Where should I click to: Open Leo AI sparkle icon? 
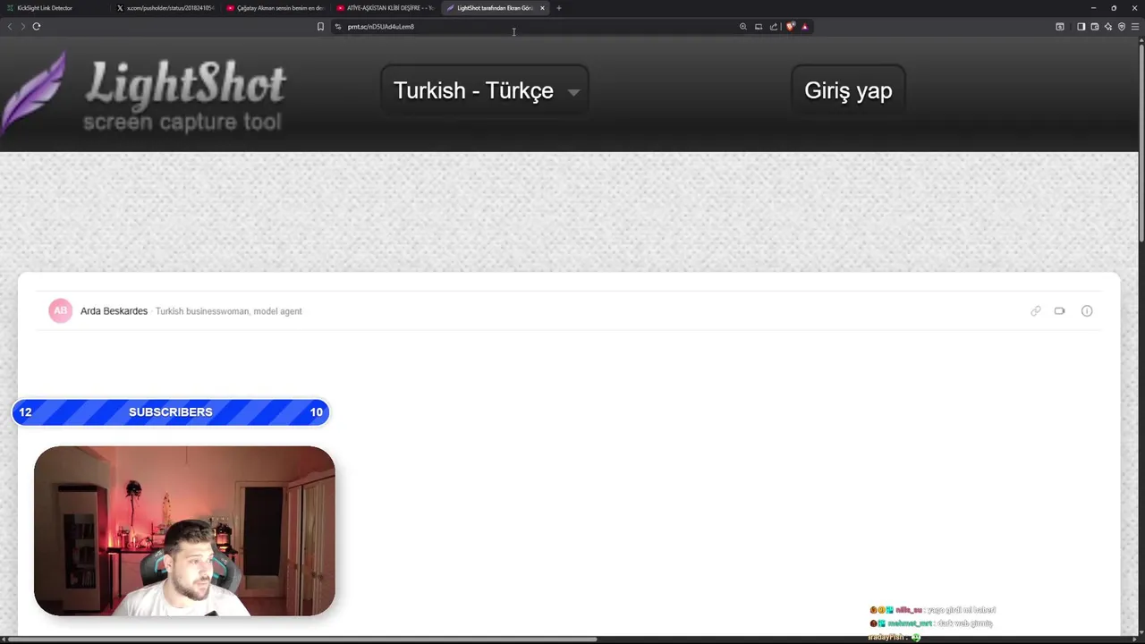click(1107, 27)
